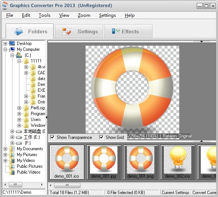
Task: Toggle the Show Grid checkbox
Action: pos(101,137)
